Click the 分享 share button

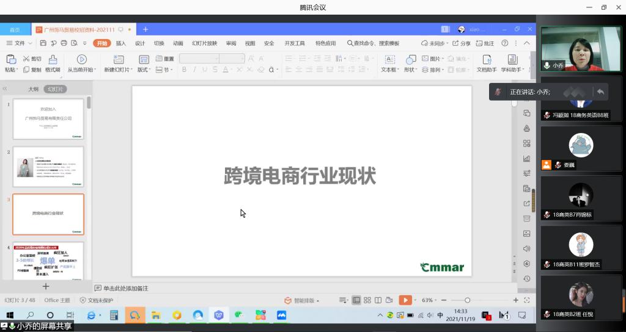462,43
